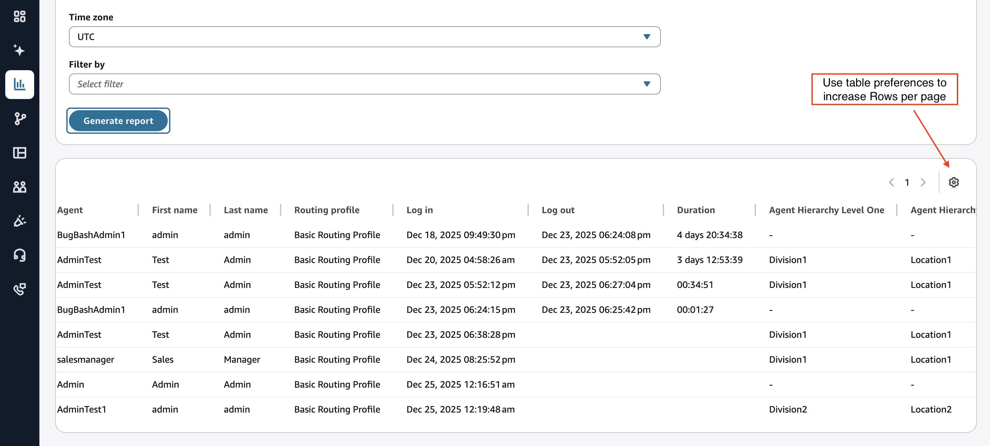Open the Analytics bar chart panel
Screen dimensions: 990x446
(x=20, y=84)
